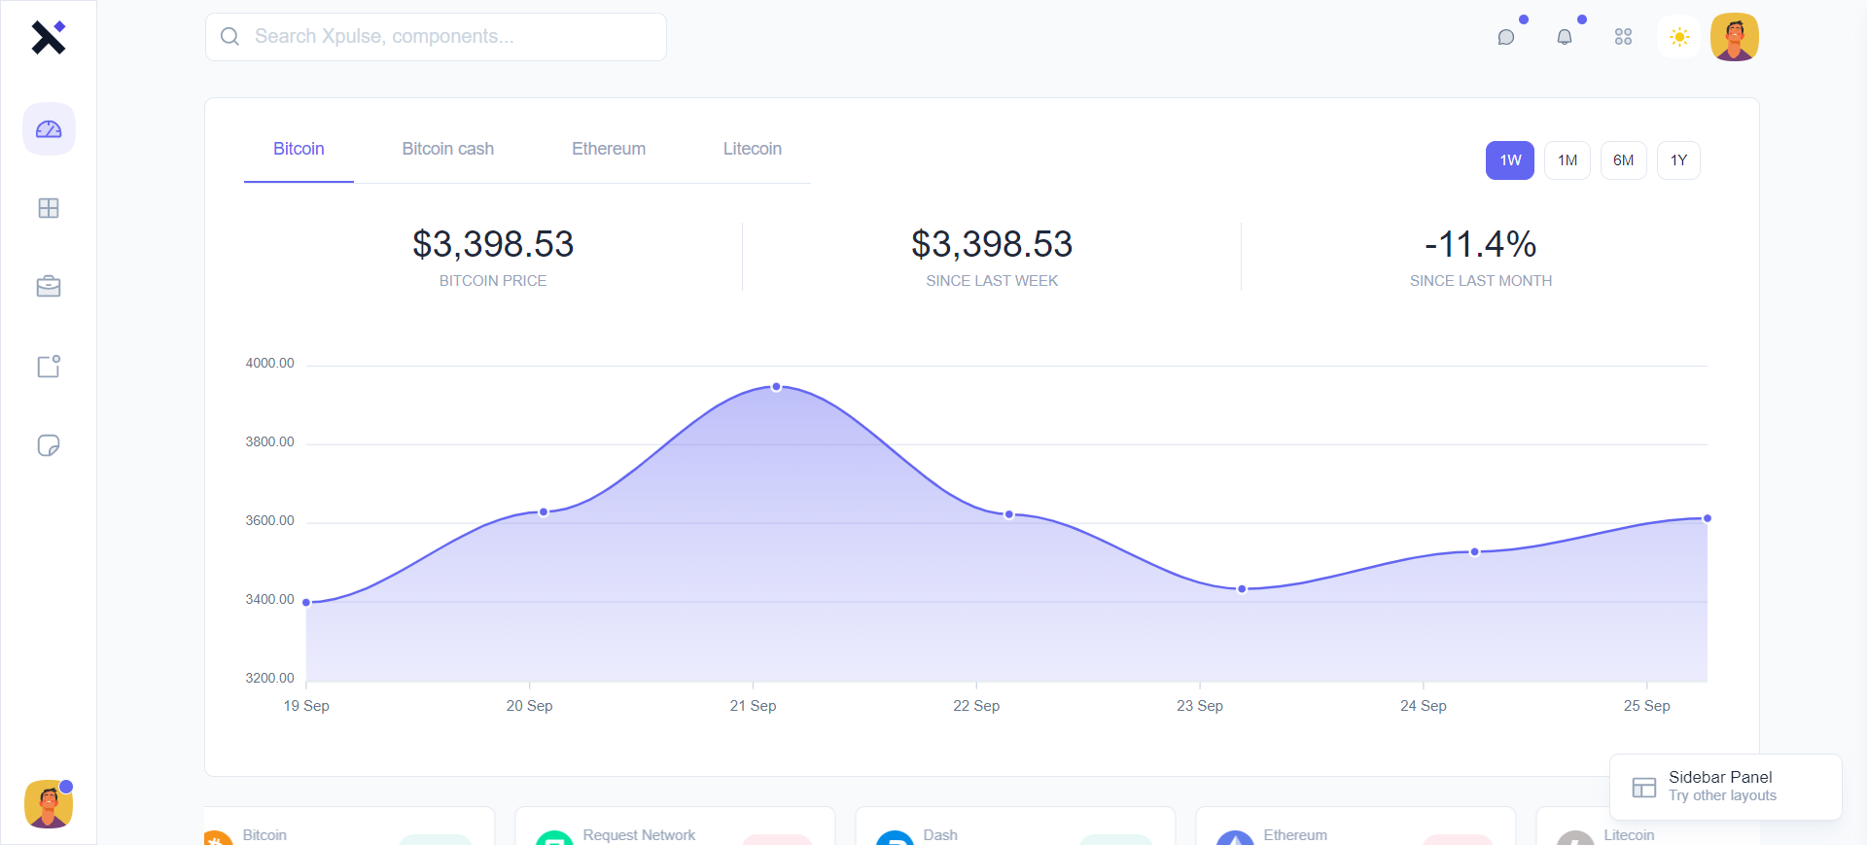Screen dimensions: 1867x845
Task: Open the notifications bell icon
Action: [x=1565, y=37]
